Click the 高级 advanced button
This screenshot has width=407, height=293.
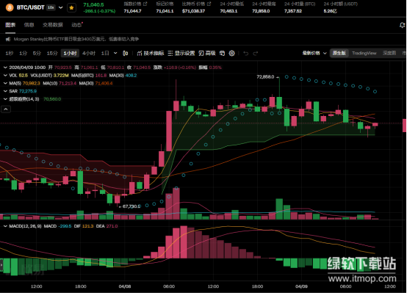(207, 53)
